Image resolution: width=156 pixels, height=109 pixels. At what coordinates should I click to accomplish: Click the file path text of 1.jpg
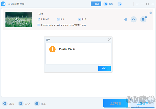click(x=63, y=25)
